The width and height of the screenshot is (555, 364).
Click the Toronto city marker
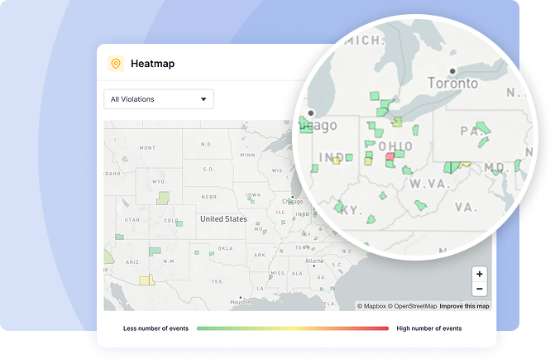(452, 71)
